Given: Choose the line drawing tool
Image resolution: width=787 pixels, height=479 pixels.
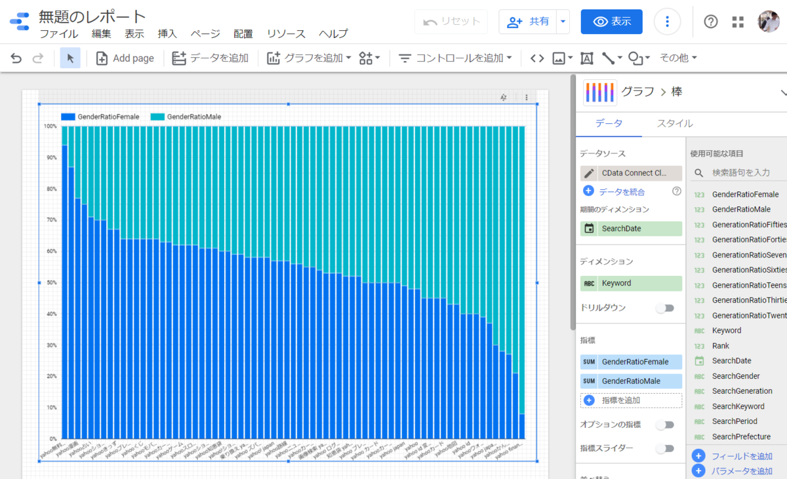Looking at the screenshot, I should pos(611,58).
